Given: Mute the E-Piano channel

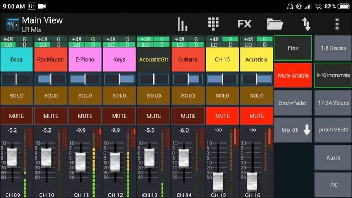Looking at the screenshot, I should coord(85,116).
